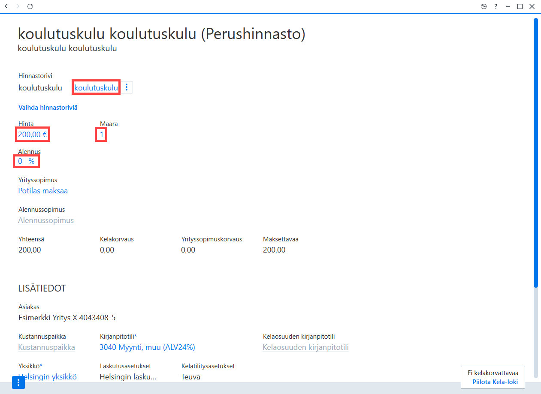
Task: Go forward with the right arrow
Action: tap(18, 6)
